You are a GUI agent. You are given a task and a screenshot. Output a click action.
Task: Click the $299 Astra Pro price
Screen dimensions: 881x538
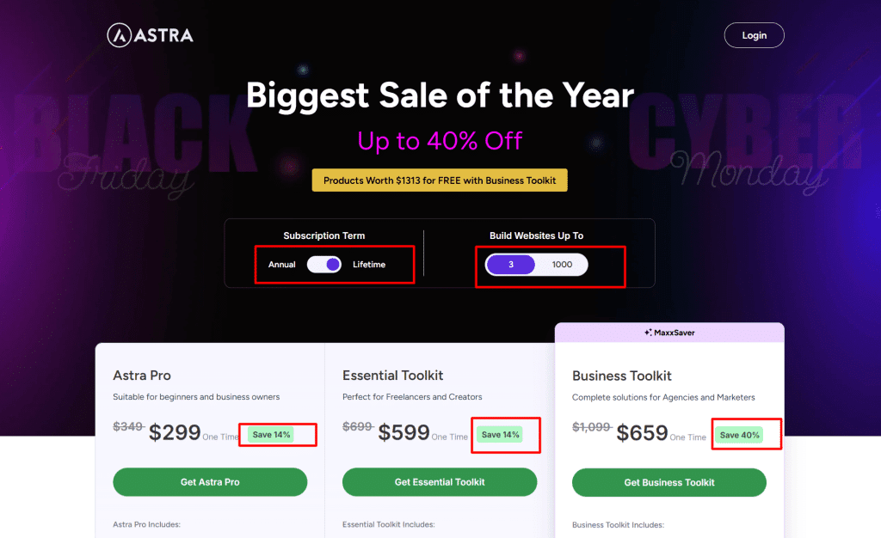(x=175, y=432)
